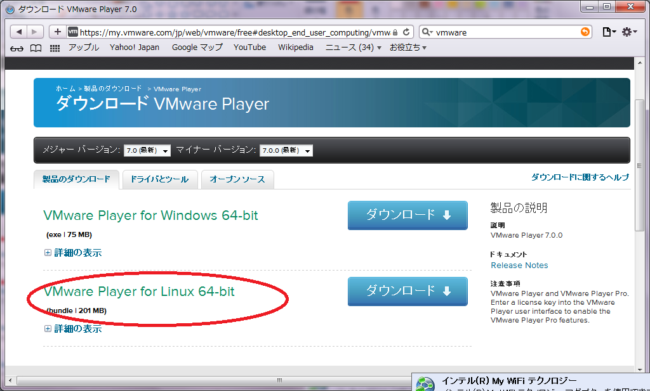Open Intel My WiFi notification icon
Image resolution: width=650 pixels, height=391 pixels.
425,383
